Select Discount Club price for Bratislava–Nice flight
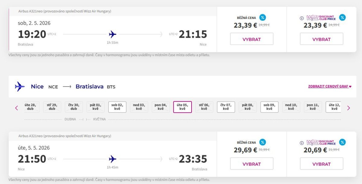Image resolution: width=362 pixels, height=184 pixels. 321,39
